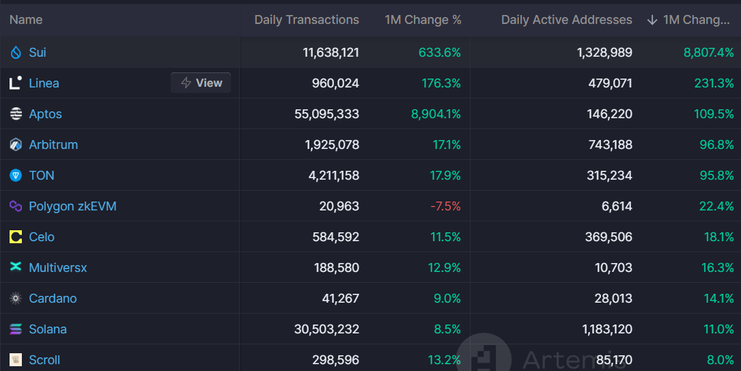Open the Arbitrum chain link

pyautogui.click(x=53, y=145)
